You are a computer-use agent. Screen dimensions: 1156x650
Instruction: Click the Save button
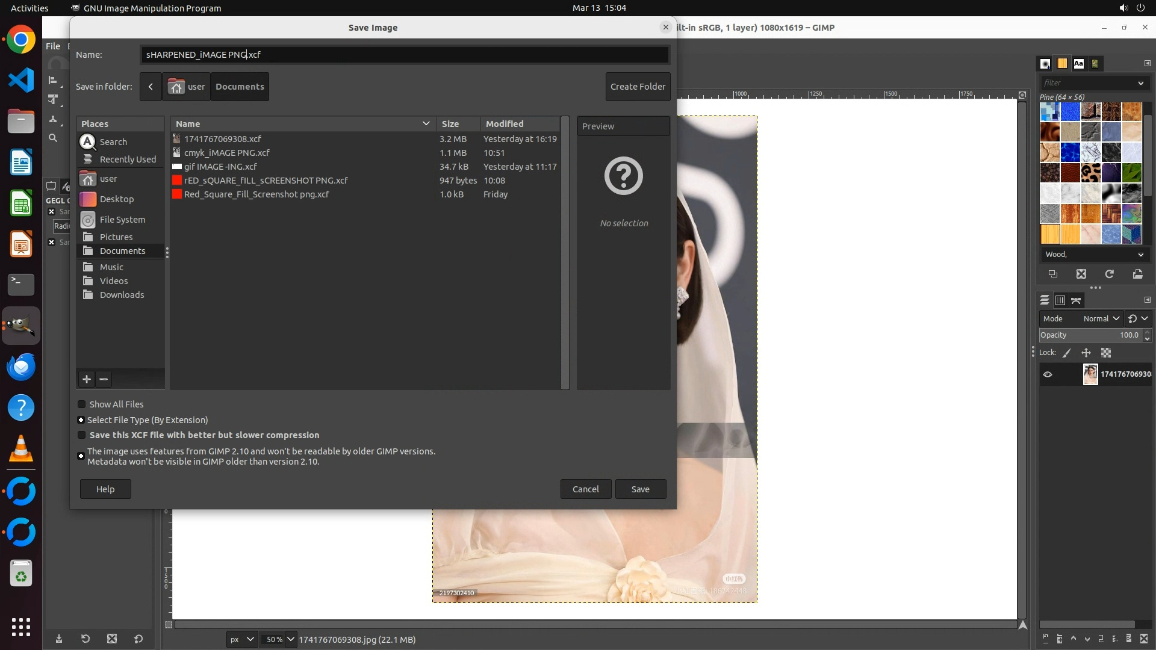pyautogui.click(x=640, y=489)
